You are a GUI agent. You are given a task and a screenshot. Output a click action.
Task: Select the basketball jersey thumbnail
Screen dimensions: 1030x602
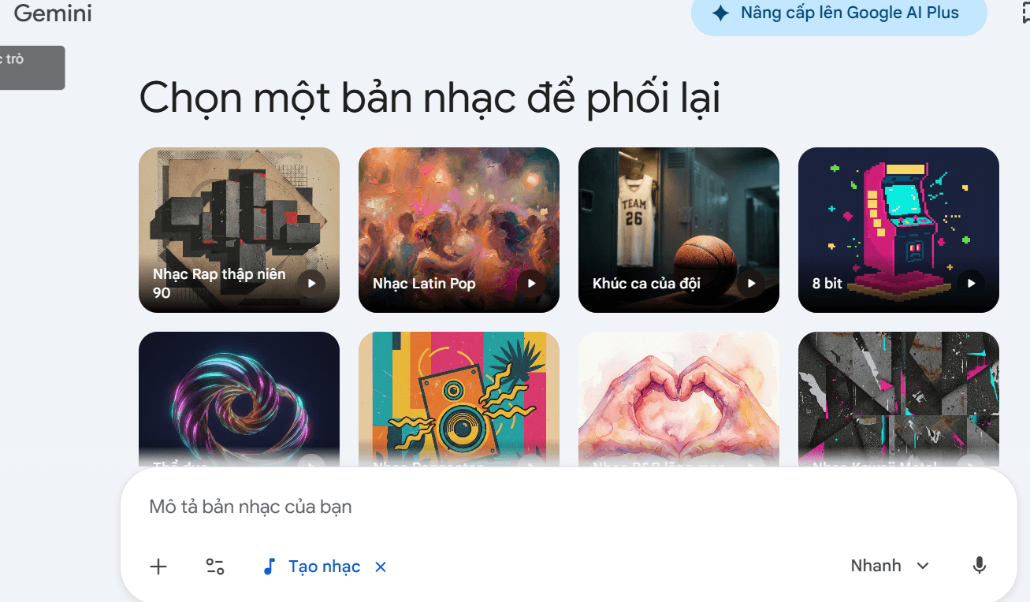[x=679, y=230]
